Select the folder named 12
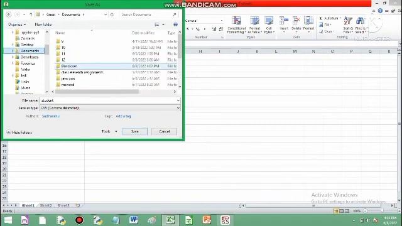 click(63, 60)
